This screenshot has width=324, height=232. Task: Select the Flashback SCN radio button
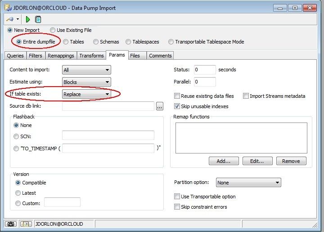16,136
